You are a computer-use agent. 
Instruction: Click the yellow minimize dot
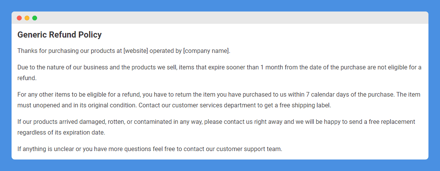[x=27, y=18]
